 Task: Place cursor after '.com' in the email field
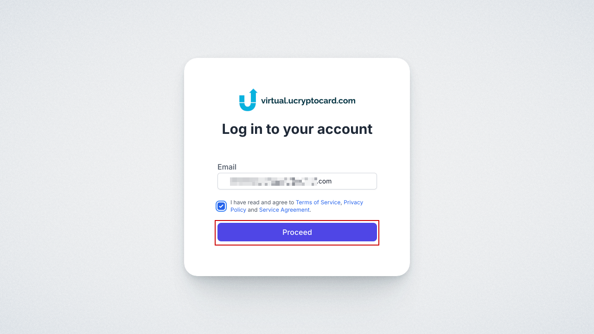(x=332, y=181)
